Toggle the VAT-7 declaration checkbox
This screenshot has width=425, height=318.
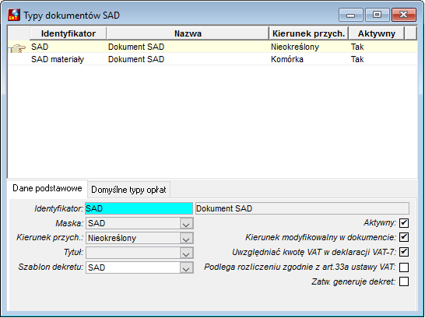404,252
